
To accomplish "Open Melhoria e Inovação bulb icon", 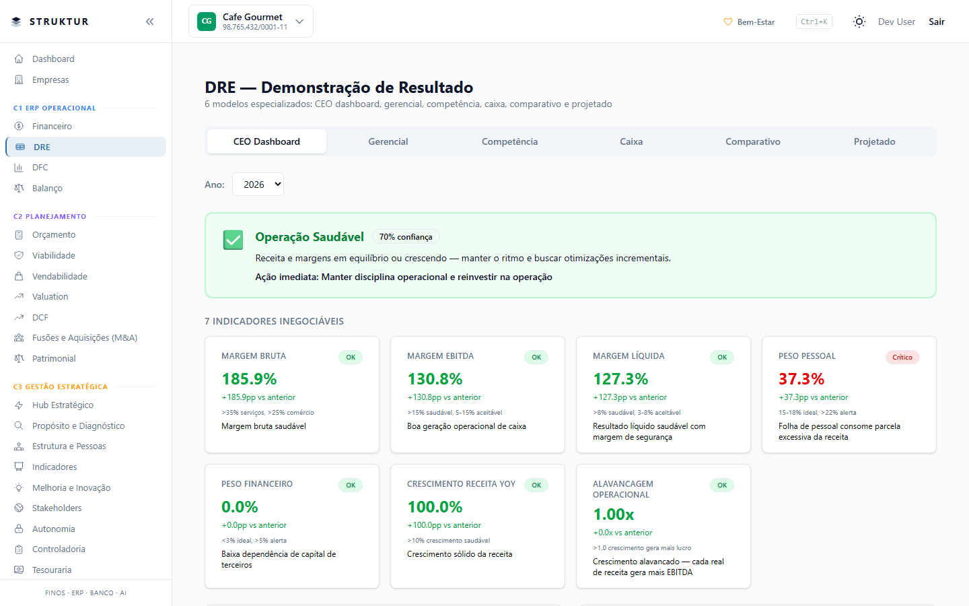I will coord(19,487).
